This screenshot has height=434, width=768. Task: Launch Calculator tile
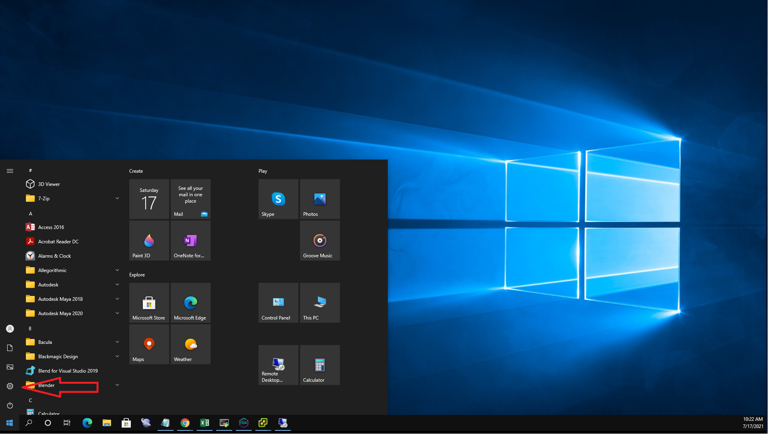tap(320, 365)
